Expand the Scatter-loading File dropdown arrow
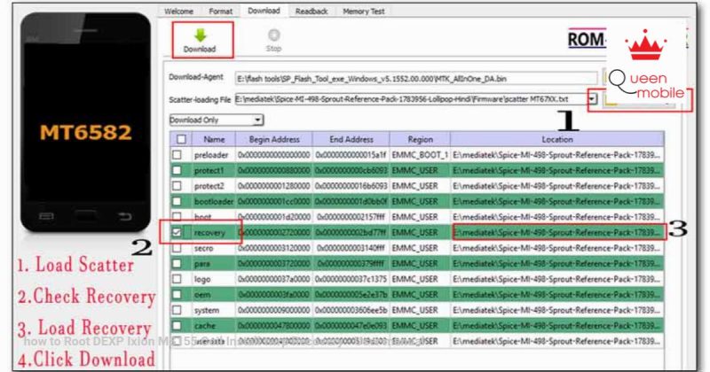 592,99
